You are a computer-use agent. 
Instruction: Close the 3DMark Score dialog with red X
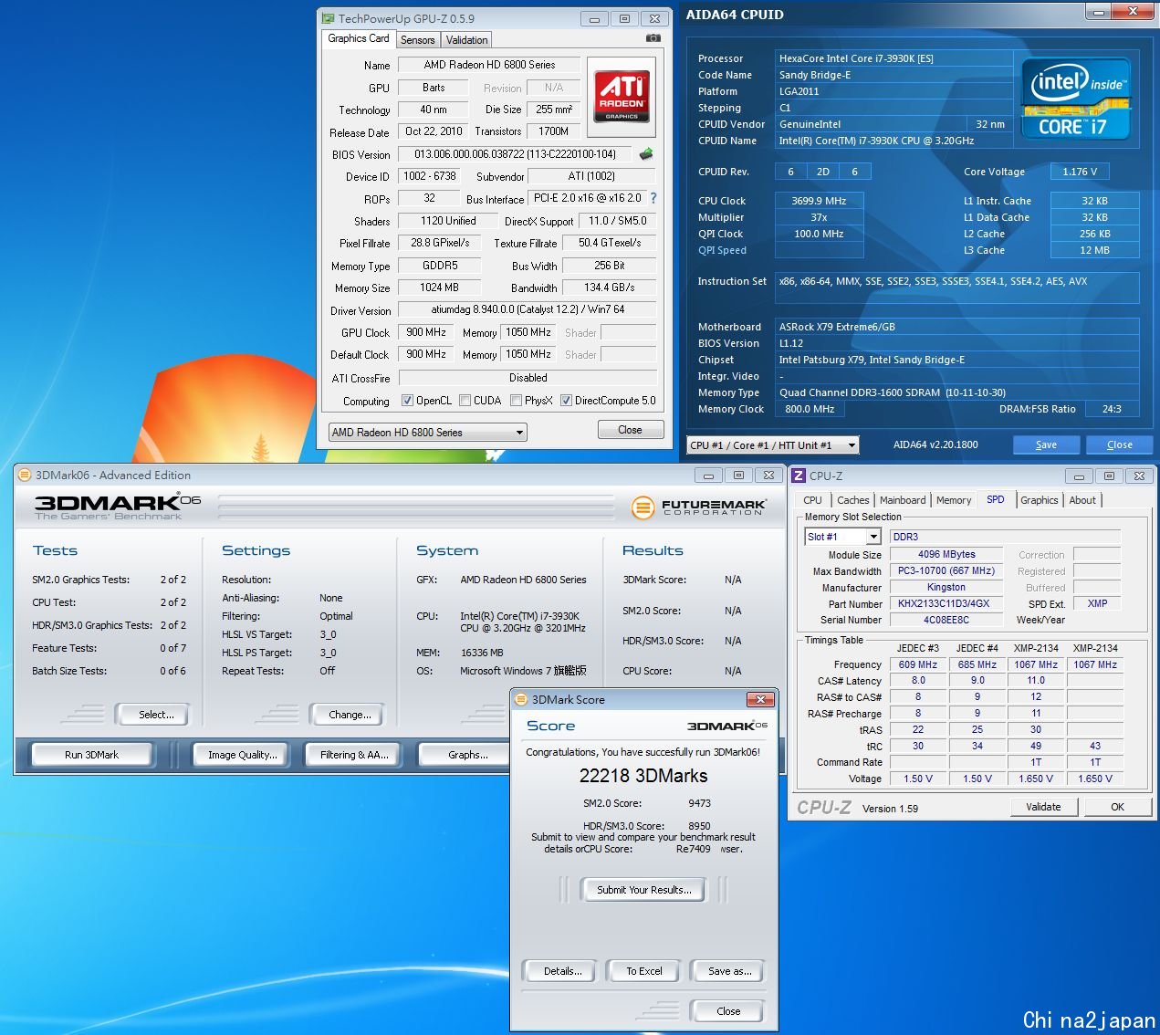[759, 699]
